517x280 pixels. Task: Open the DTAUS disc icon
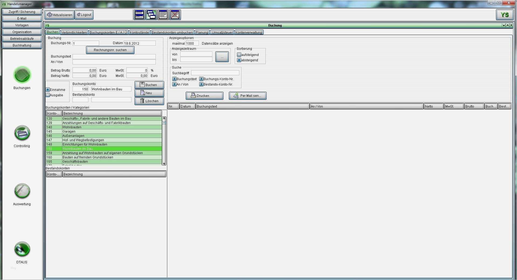[22, 249]
